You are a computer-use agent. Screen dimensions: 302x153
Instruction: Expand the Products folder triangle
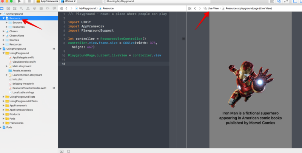tap(4, 114)
